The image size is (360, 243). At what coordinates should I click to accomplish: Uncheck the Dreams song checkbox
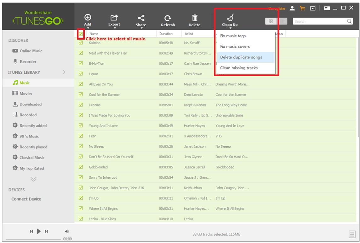pyautogui.click(x=81, y=105)
